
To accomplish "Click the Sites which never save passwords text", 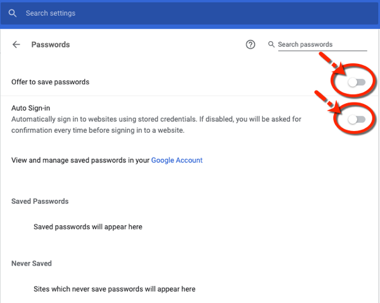I will (x=114, y=288).
